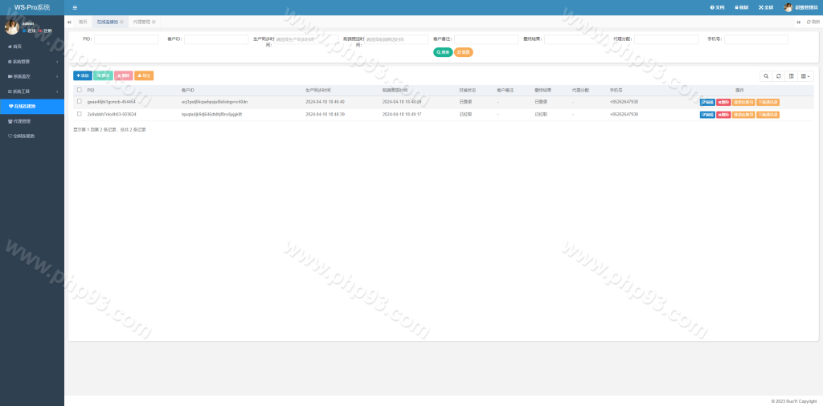Viewport: 823px width, 406px height.
Task: Open the 锁屏 lock screen icon
Action: click(739, 7)
